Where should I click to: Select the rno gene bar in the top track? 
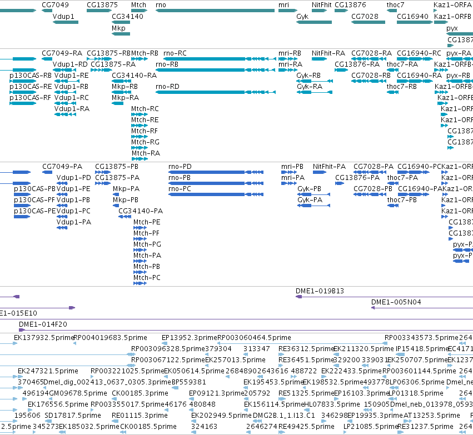point(215,11)
